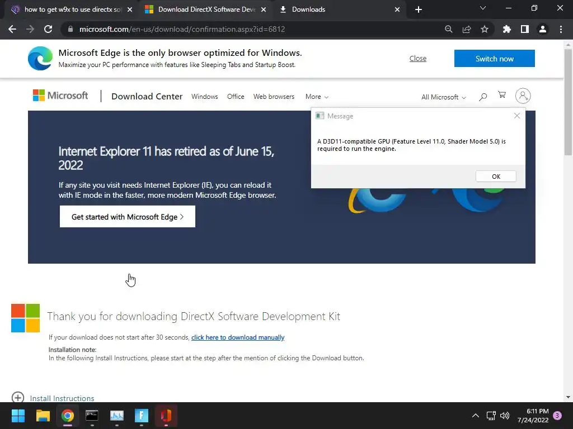Viewport: 573px width, 429px height.
Task: Open Office nav item
Action: [x=236, y=97]
